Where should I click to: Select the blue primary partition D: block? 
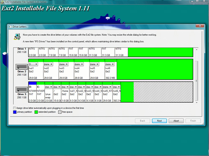pos(33,83)
